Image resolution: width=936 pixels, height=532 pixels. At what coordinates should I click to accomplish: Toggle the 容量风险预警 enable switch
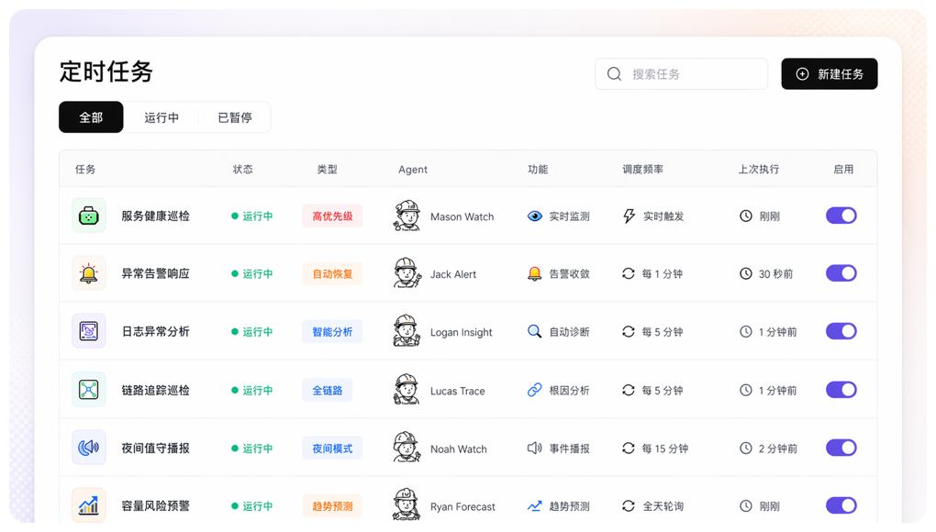tap(841, 505)
